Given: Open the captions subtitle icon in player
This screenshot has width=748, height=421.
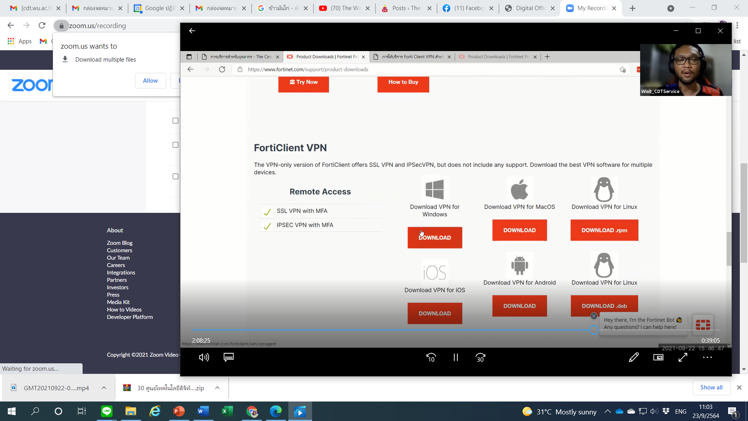Looking at the screenshot, I should click(229, 357).
